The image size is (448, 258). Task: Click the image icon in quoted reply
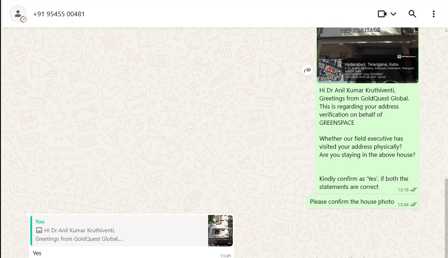pyautogui.click(x=39, y=231)
